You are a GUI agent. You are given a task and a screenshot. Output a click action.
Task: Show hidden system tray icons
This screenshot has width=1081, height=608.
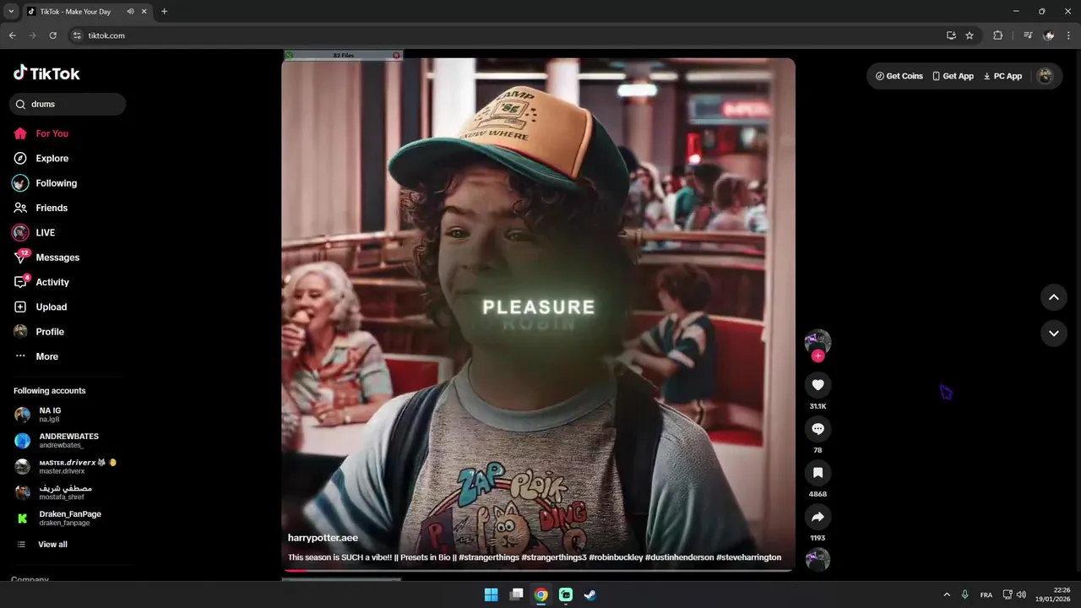tap(946, 594)
